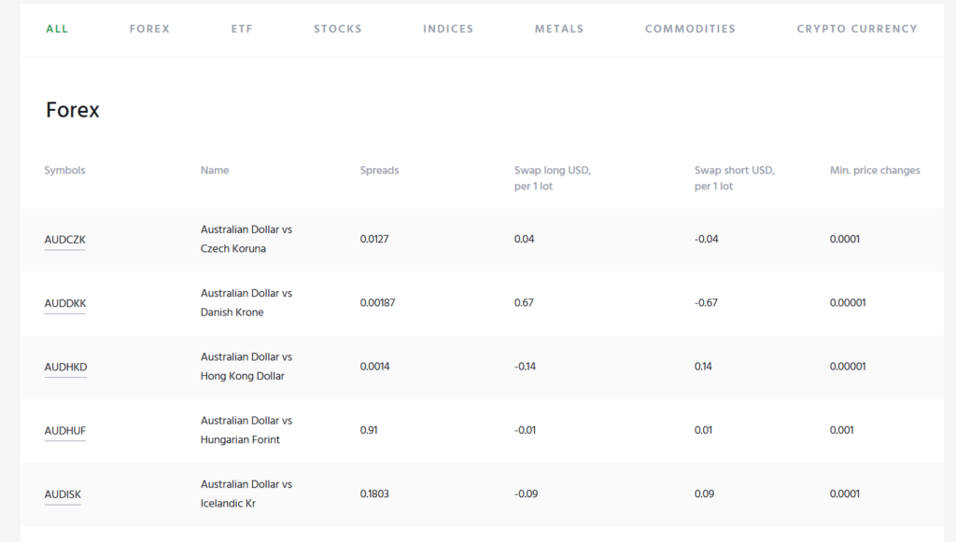Viewport: 956px width, 542px height.
Task: Select the COMMODITIES tab
Action: [x=690, y=29]
